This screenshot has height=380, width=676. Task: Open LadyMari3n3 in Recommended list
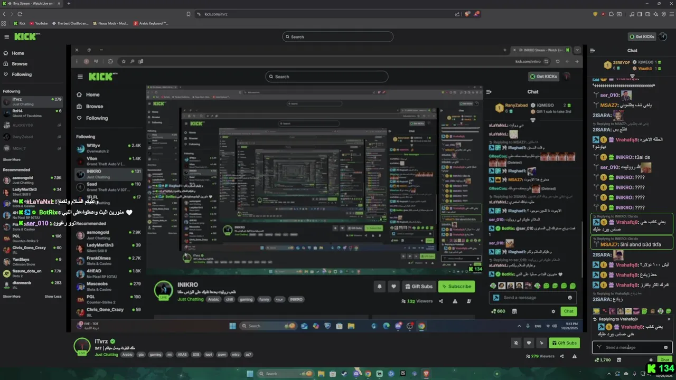pos(32,192)
